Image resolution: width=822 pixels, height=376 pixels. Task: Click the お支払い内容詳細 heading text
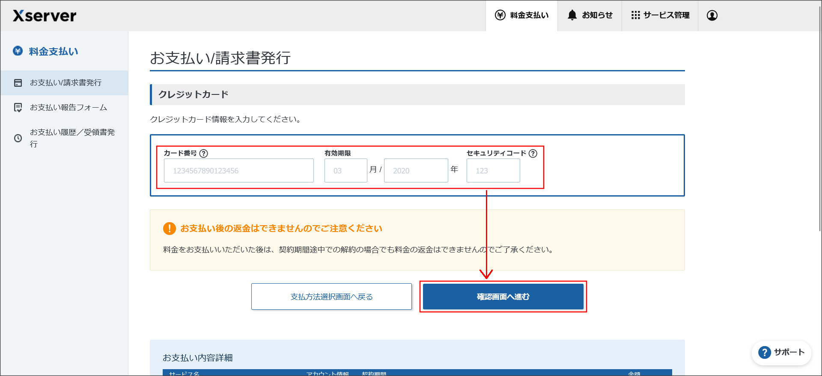[198, 358]
